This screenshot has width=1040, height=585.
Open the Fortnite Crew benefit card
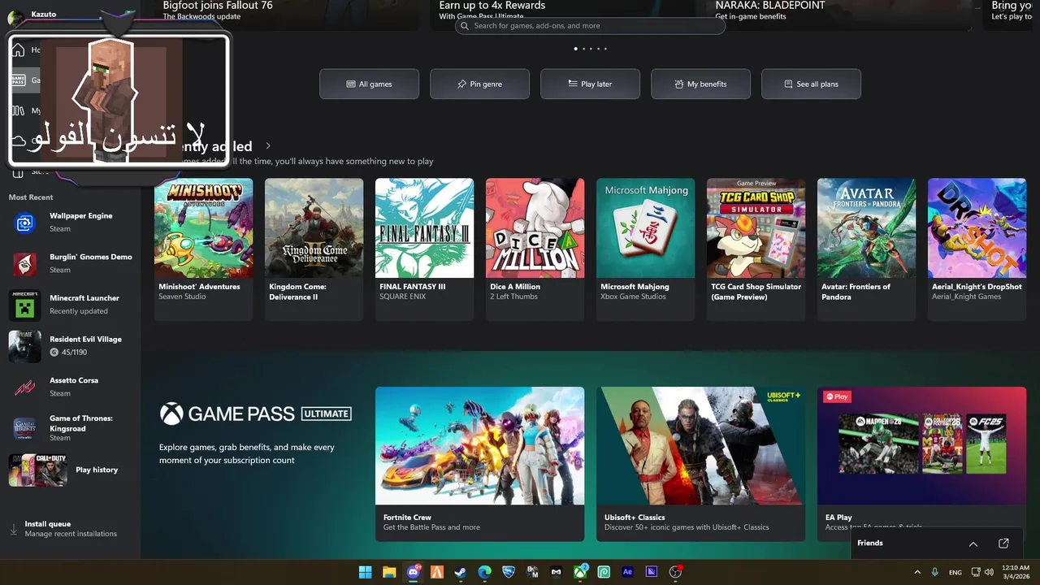point(479,464)
